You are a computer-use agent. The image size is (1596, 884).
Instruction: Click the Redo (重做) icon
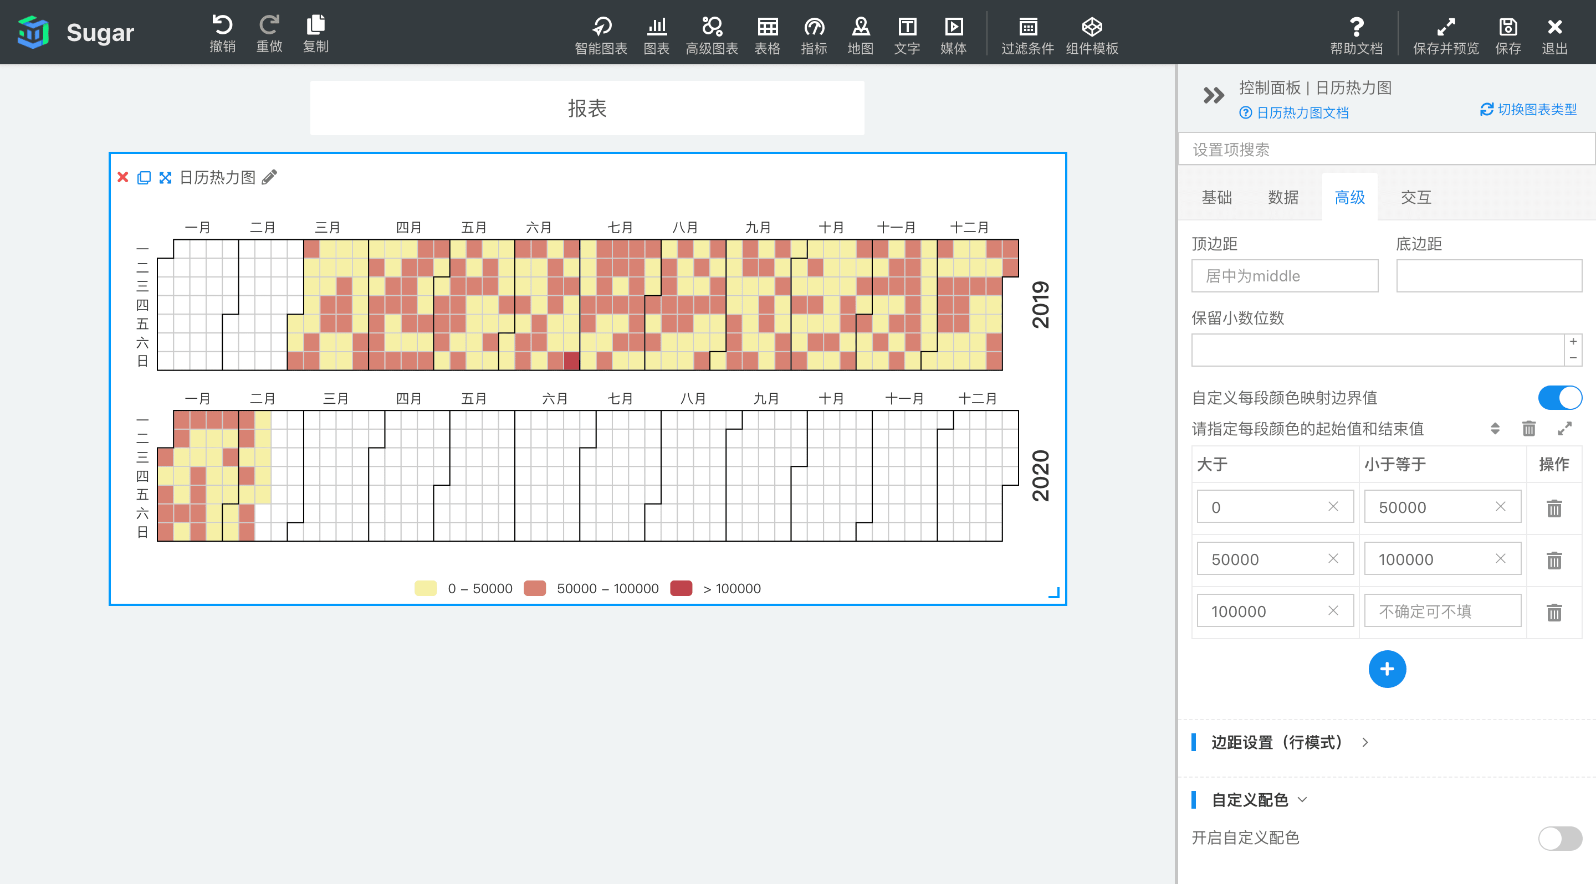pos(269,25)
